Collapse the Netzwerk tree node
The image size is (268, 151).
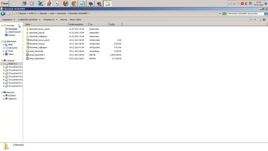click(x=2, y=92)
